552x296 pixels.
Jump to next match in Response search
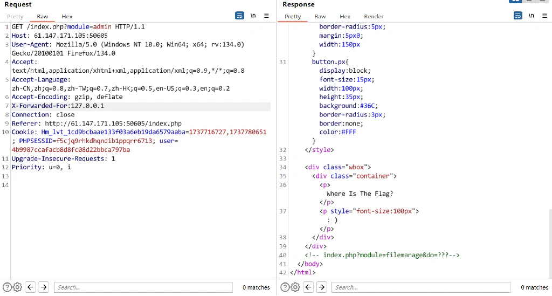click(321, 287)
